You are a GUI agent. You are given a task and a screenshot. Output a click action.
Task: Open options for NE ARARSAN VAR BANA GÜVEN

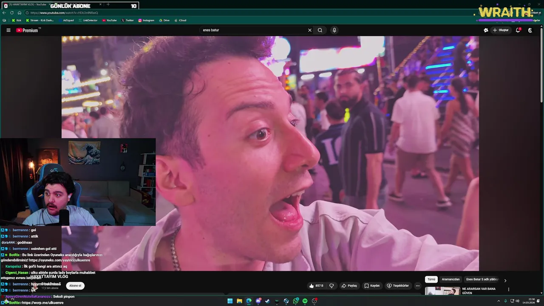click(x=509, y=289)
